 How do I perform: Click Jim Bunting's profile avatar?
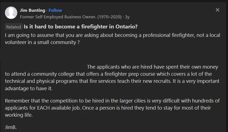11,13
